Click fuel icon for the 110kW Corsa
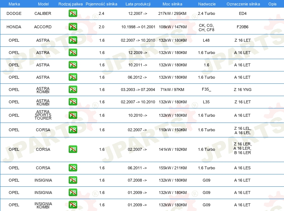This screenshot has height=211, width=284. tap(73, 130)
